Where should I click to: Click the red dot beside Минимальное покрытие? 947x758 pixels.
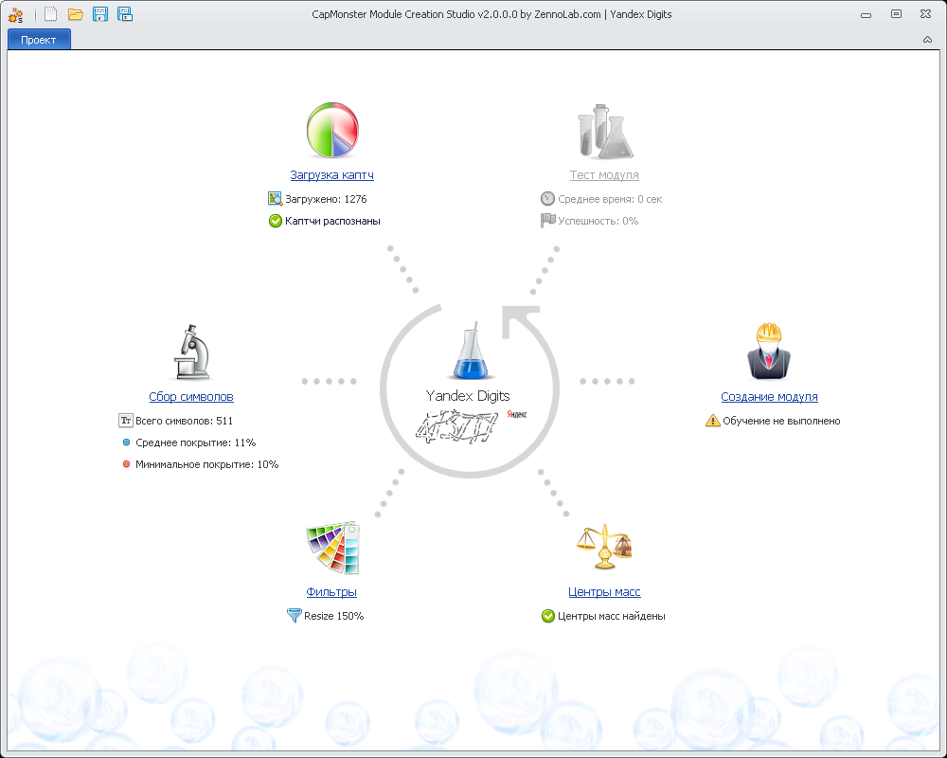click(126, 463)
